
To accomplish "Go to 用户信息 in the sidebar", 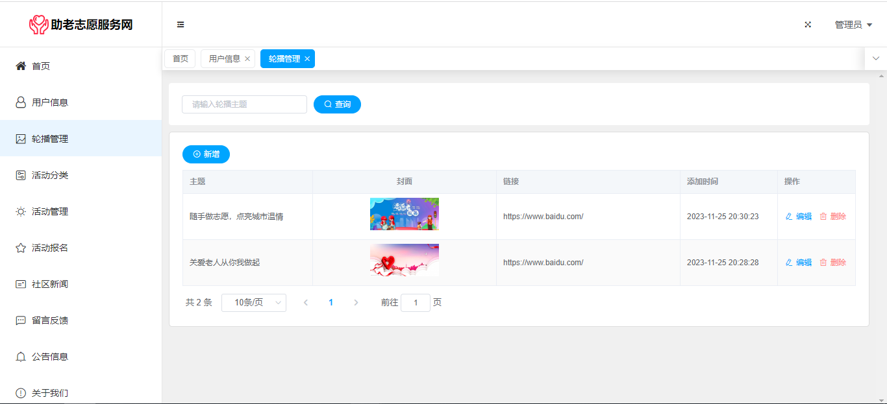I will coord(49,102).
